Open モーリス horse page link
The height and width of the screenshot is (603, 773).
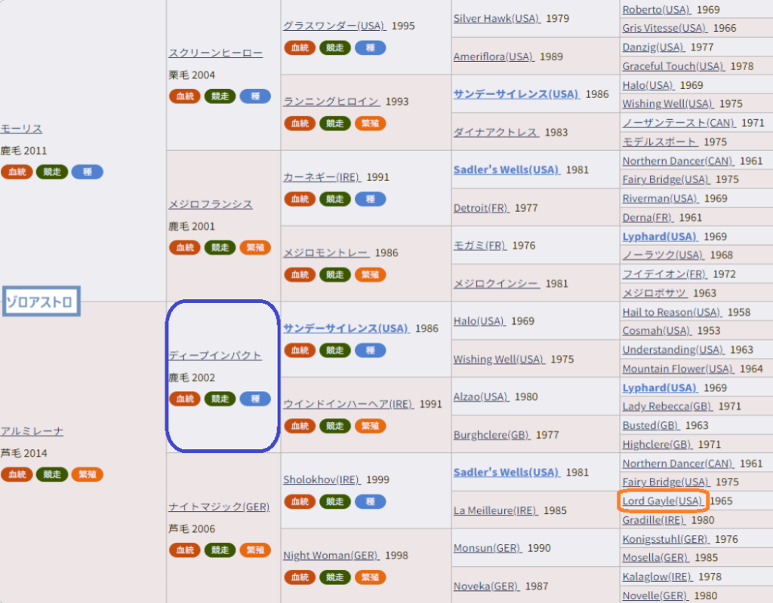(21, 129)
